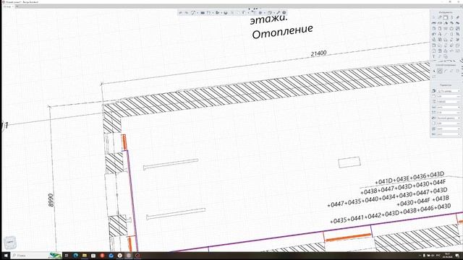Select the dimension label 21400
The width and height of the screenshot is (463, 260).
coord(318,53)
